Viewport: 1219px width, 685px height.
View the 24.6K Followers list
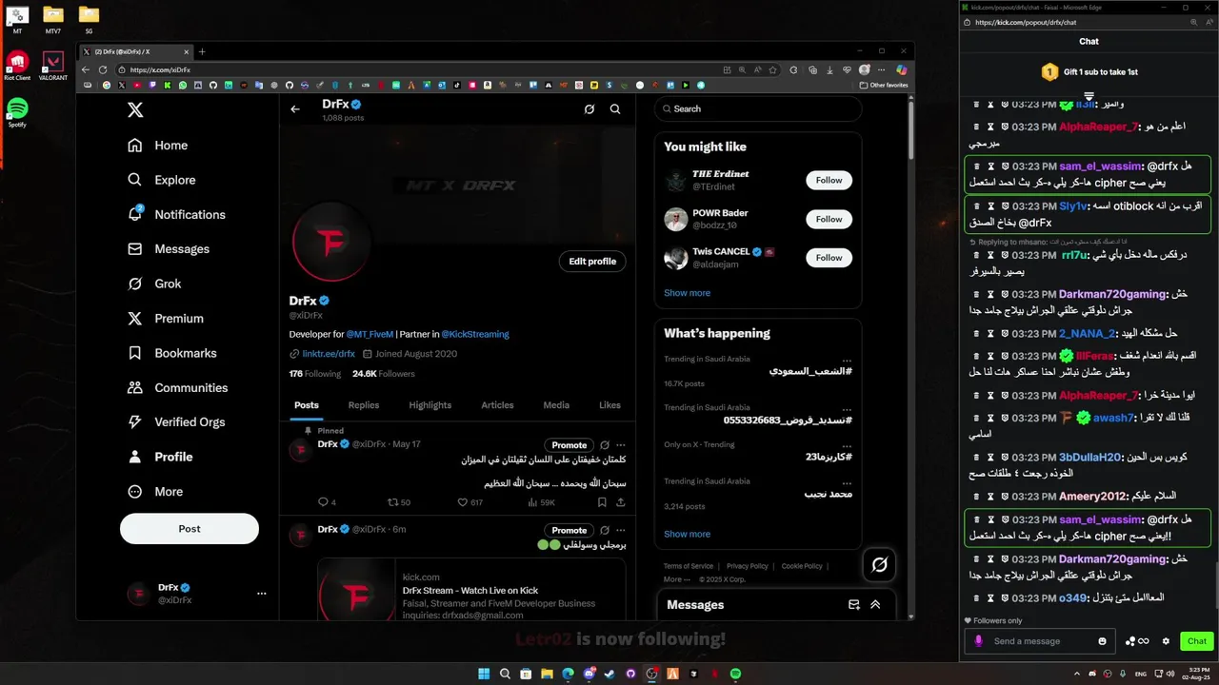point(384,374)
